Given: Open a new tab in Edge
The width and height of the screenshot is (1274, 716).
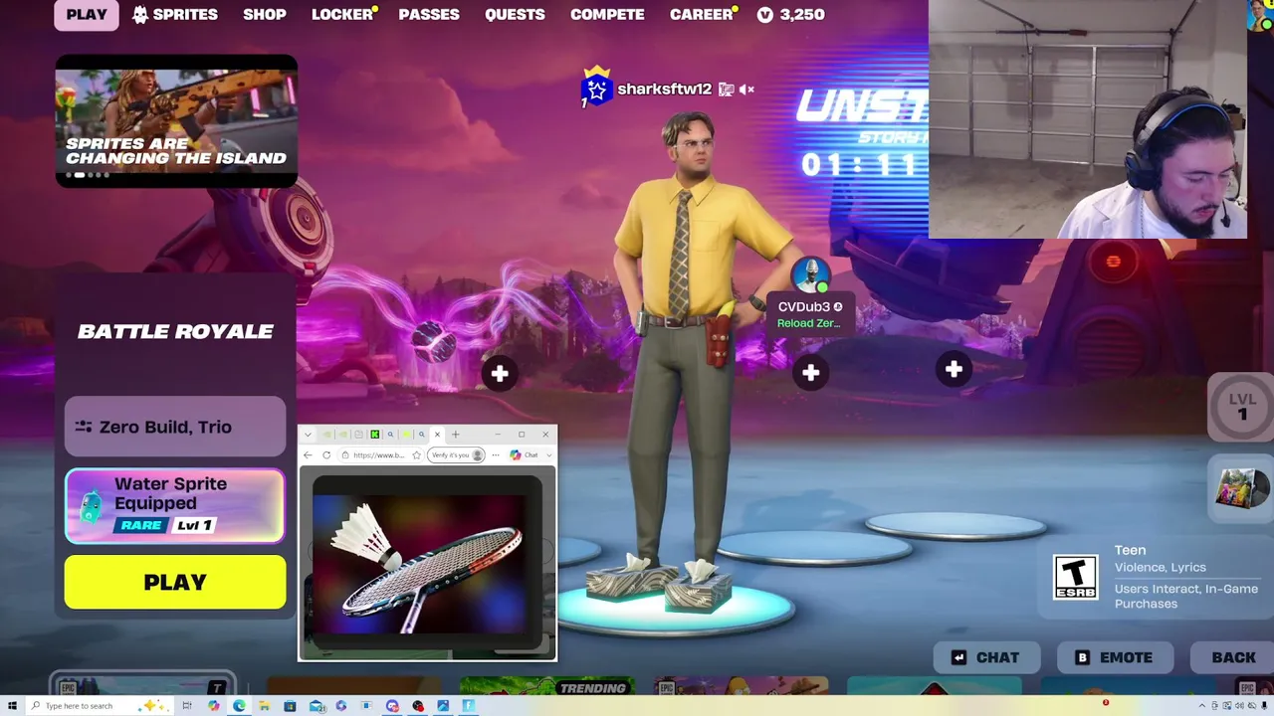Looking at the screenshot, I should click(456, 435).
